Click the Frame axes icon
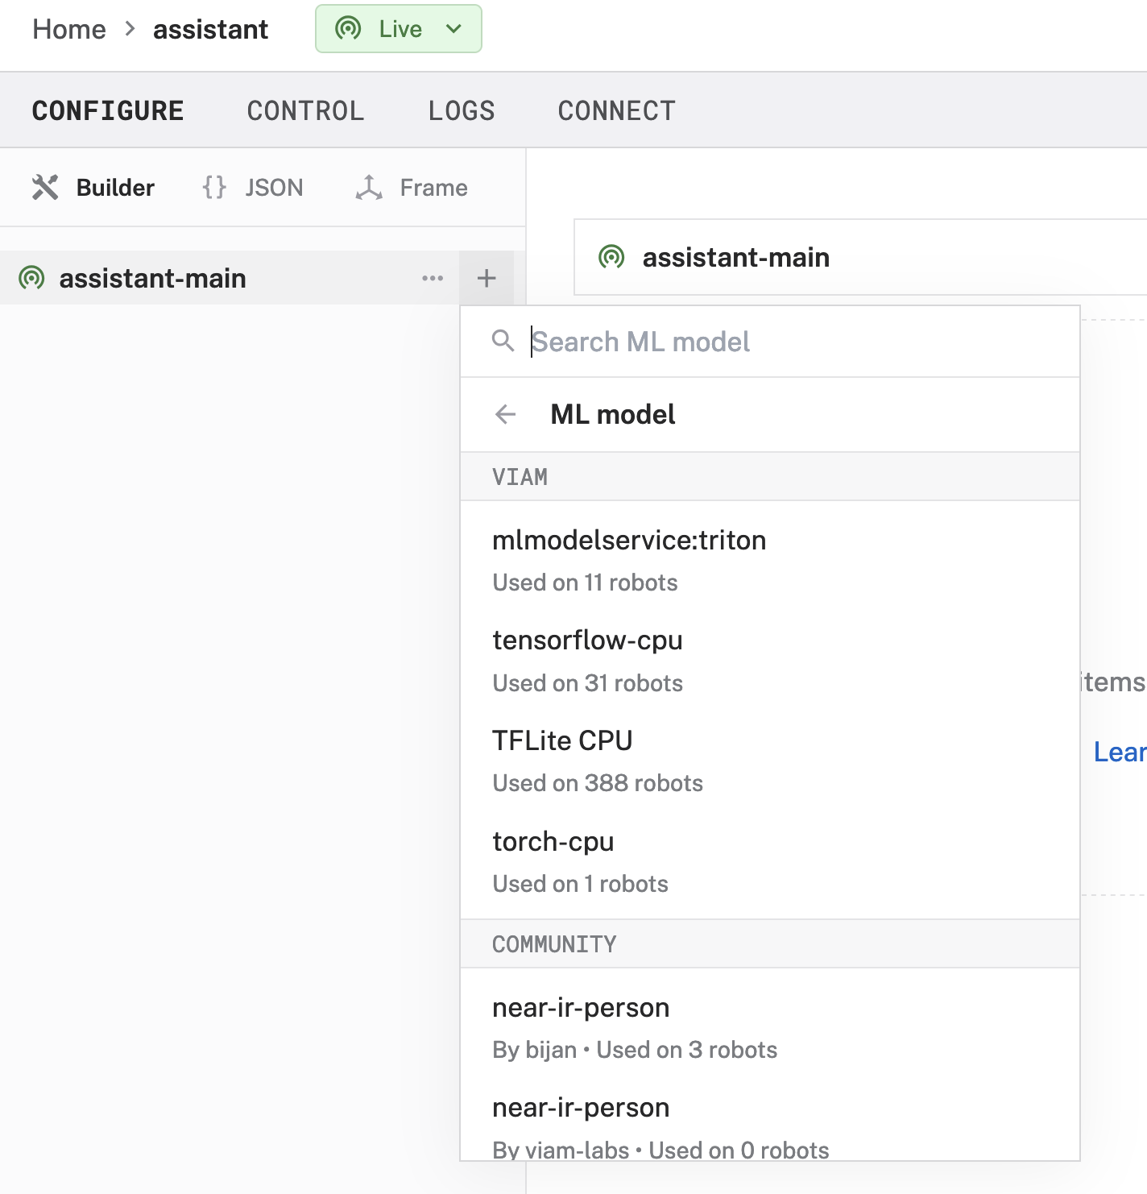The height and width of the screenshot is (1194, 1147). (369, 188)
